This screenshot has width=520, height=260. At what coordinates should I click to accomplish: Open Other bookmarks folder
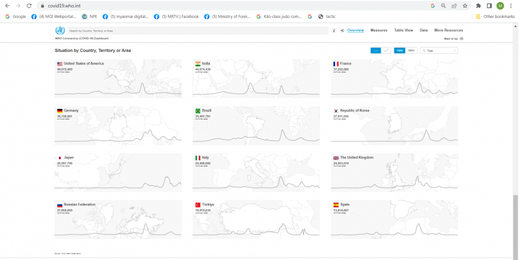click(495, 17)
